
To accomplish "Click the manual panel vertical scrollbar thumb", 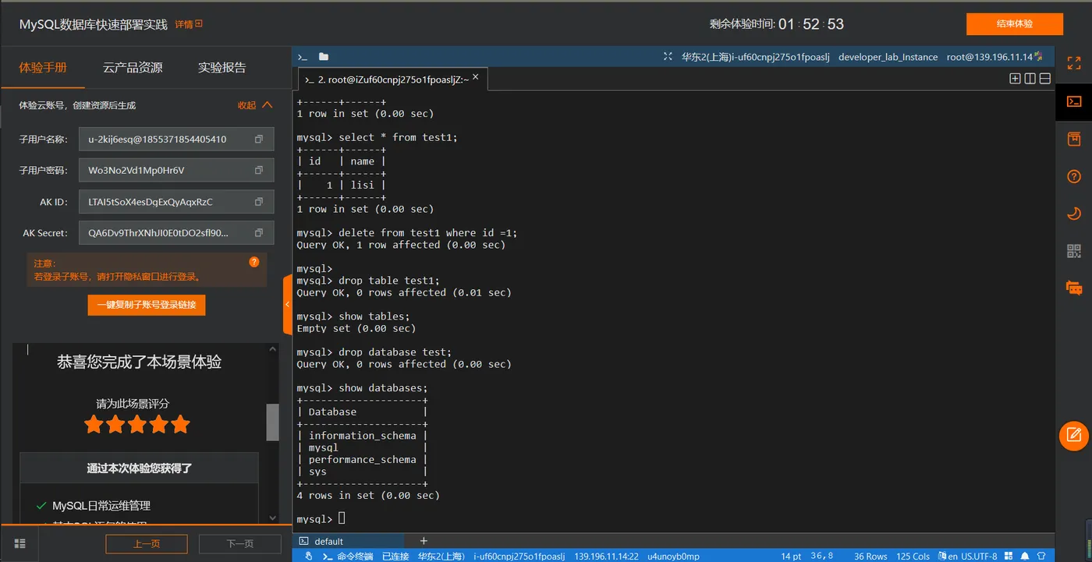I will [x=272, y=422].
